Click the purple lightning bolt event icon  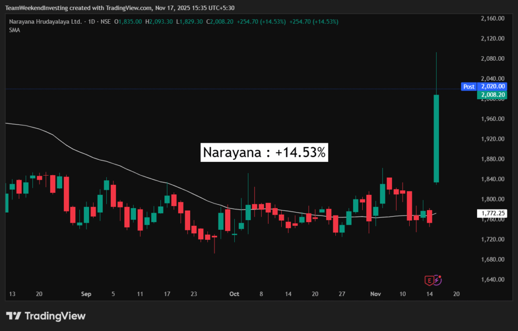click(x=437, y=279)
